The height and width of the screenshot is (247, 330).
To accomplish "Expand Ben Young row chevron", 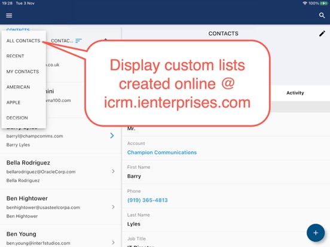I will [x=113, y=243].
